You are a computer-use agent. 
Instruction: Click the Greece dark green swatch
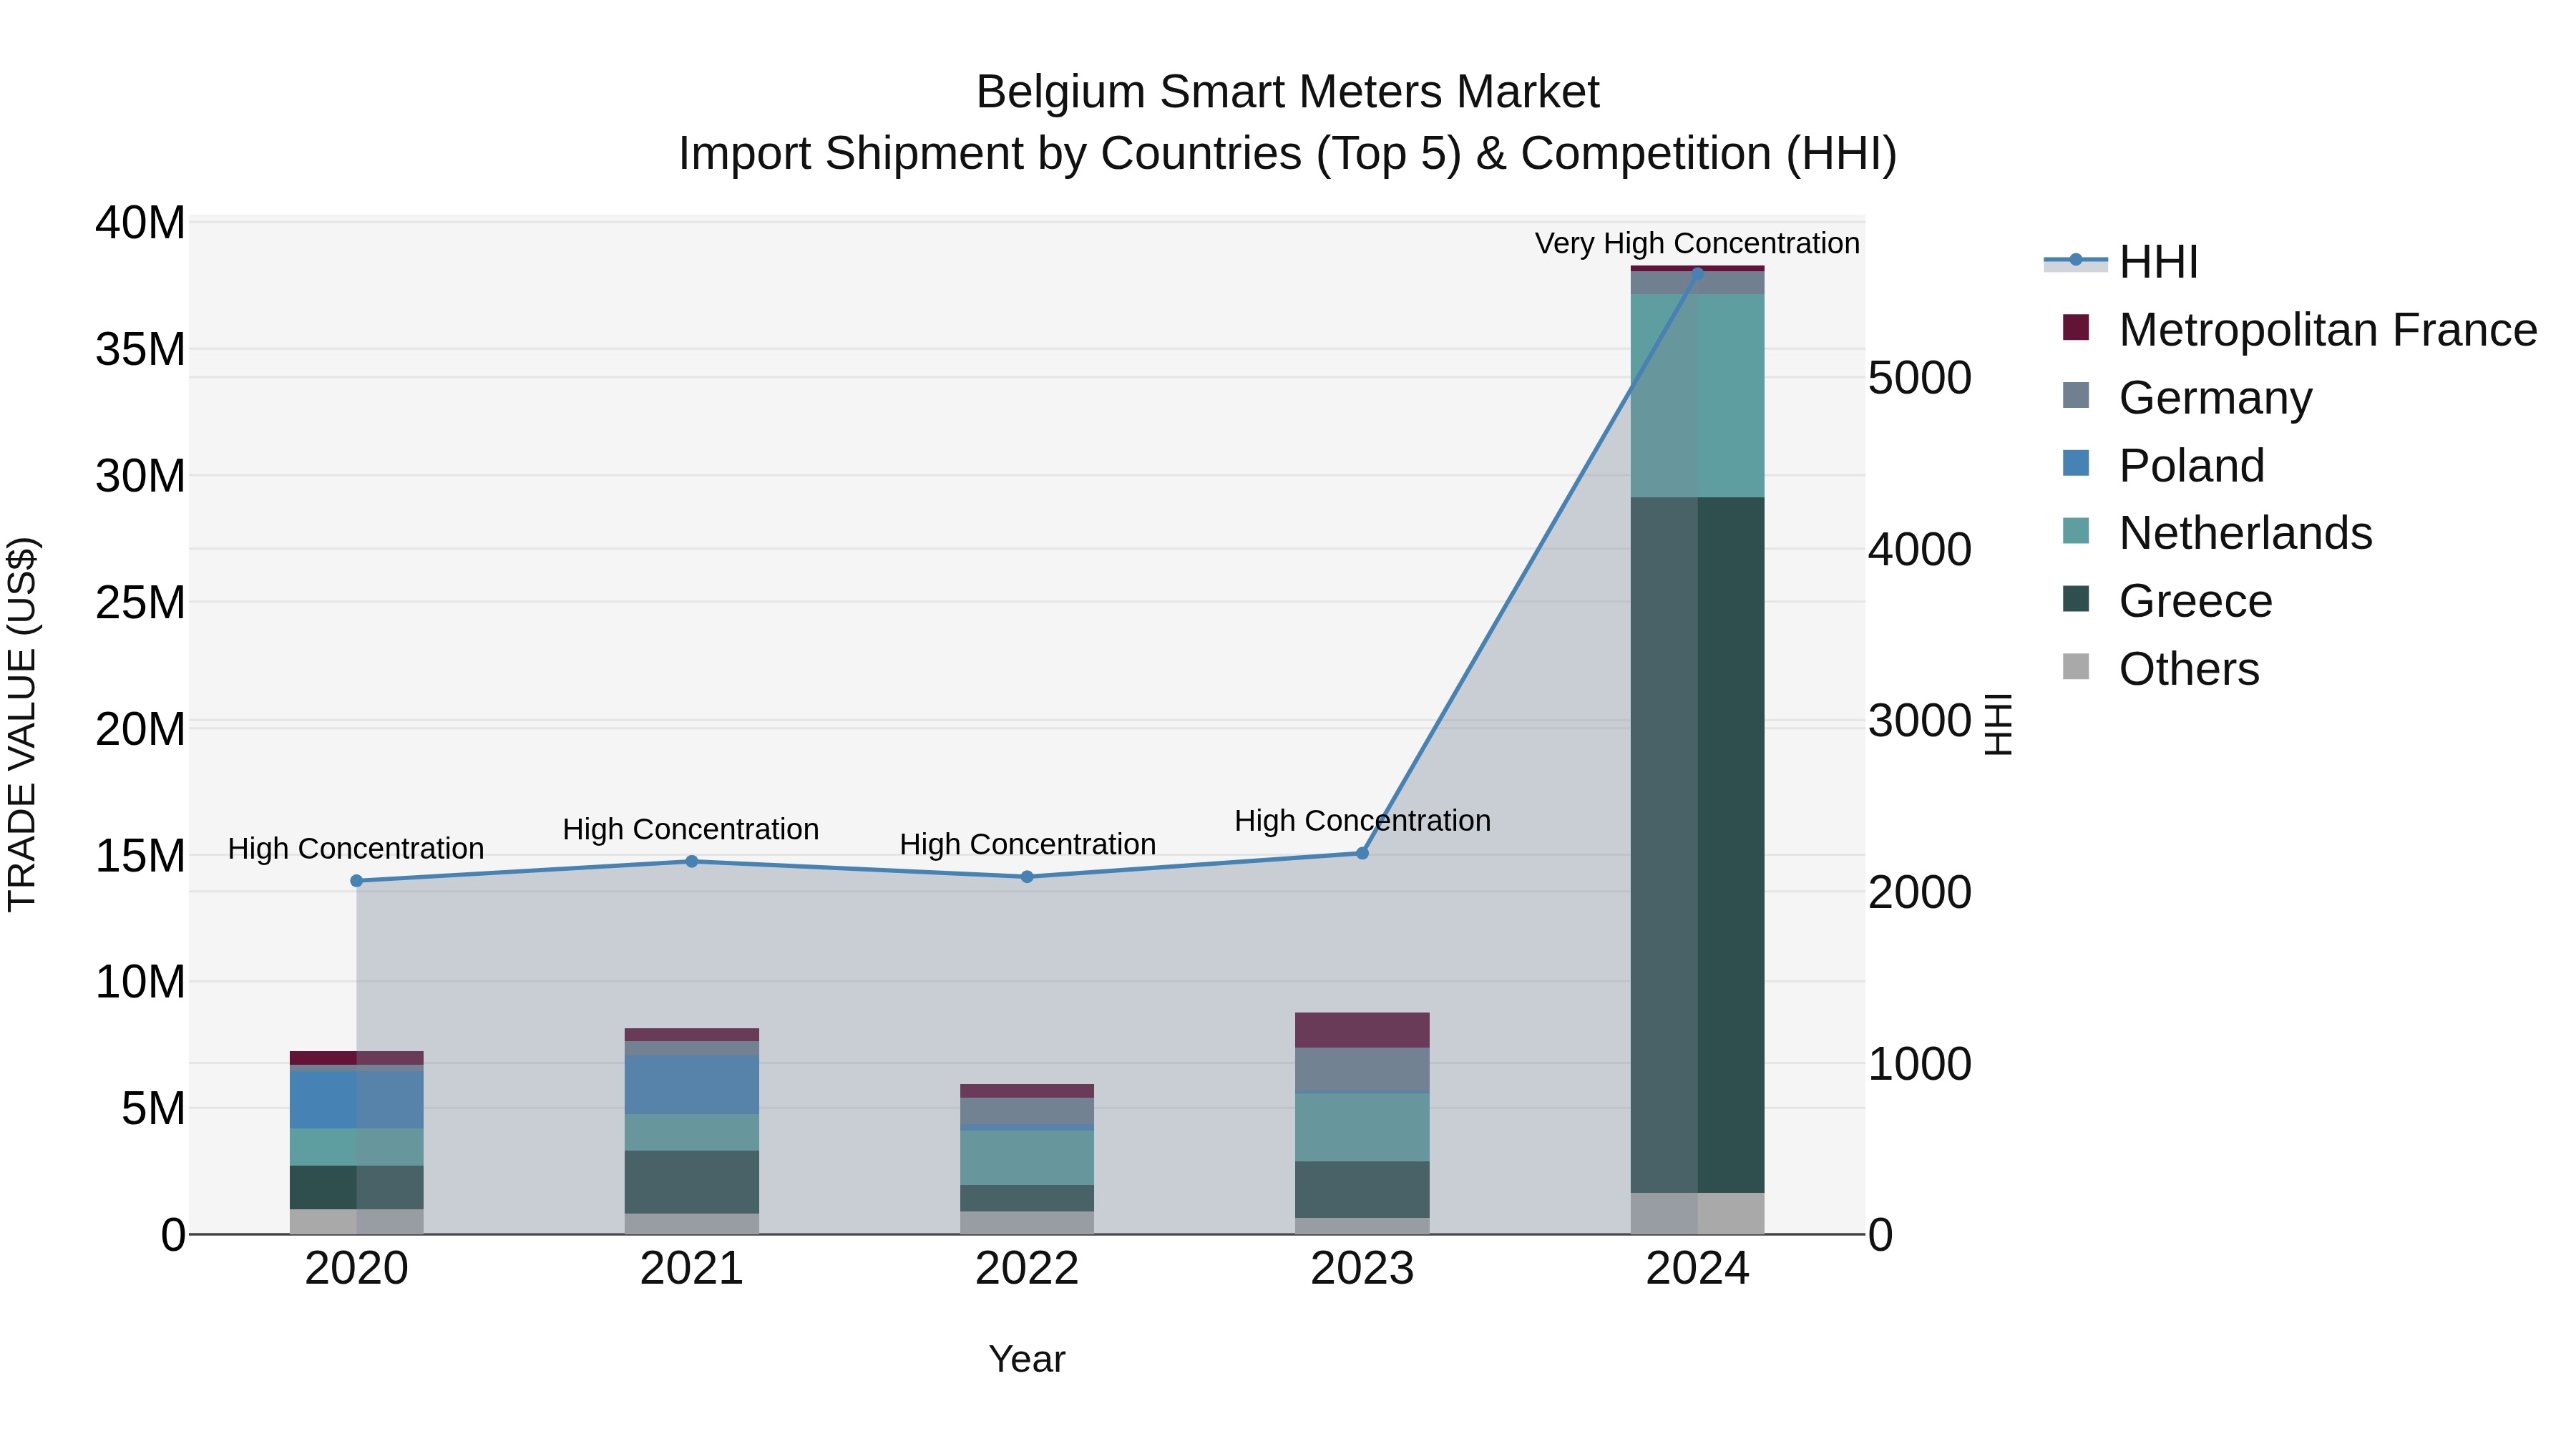(2076, 598)
